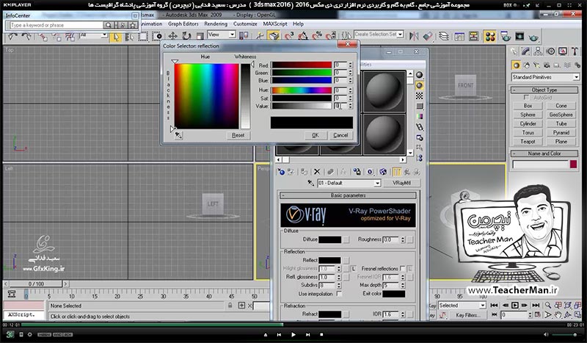
Task: Open the Layer Manager icon
Action: (444, 37)
